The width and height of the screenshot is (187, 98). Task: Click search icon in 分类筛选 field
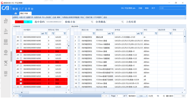tap(122, 22)
